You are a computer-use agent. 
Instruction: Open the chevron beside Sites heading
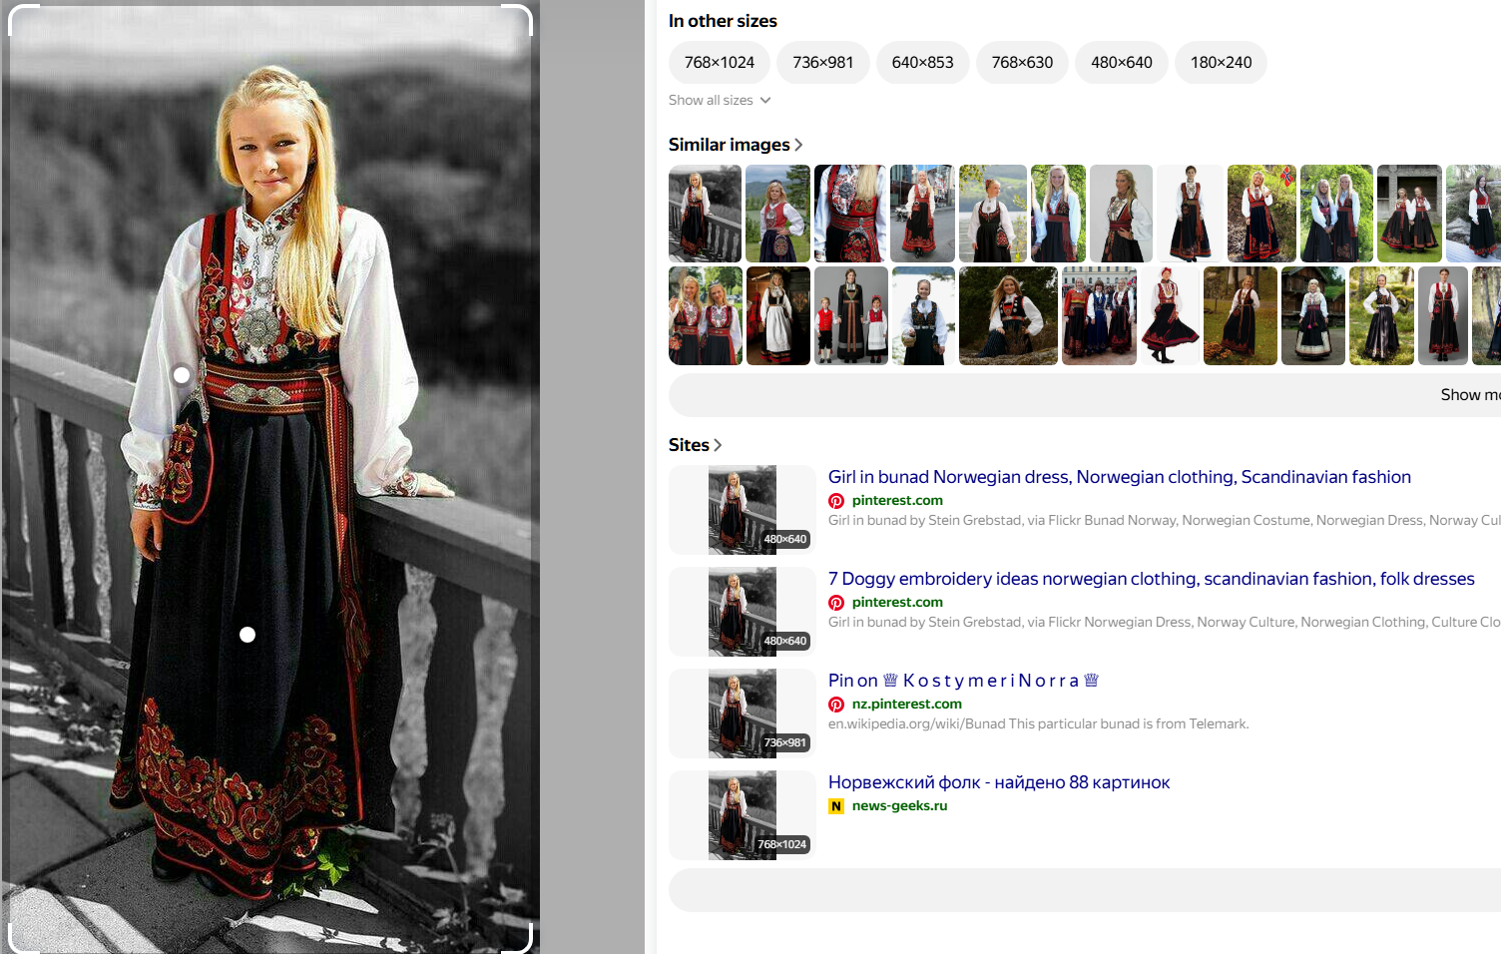point(718,445)
